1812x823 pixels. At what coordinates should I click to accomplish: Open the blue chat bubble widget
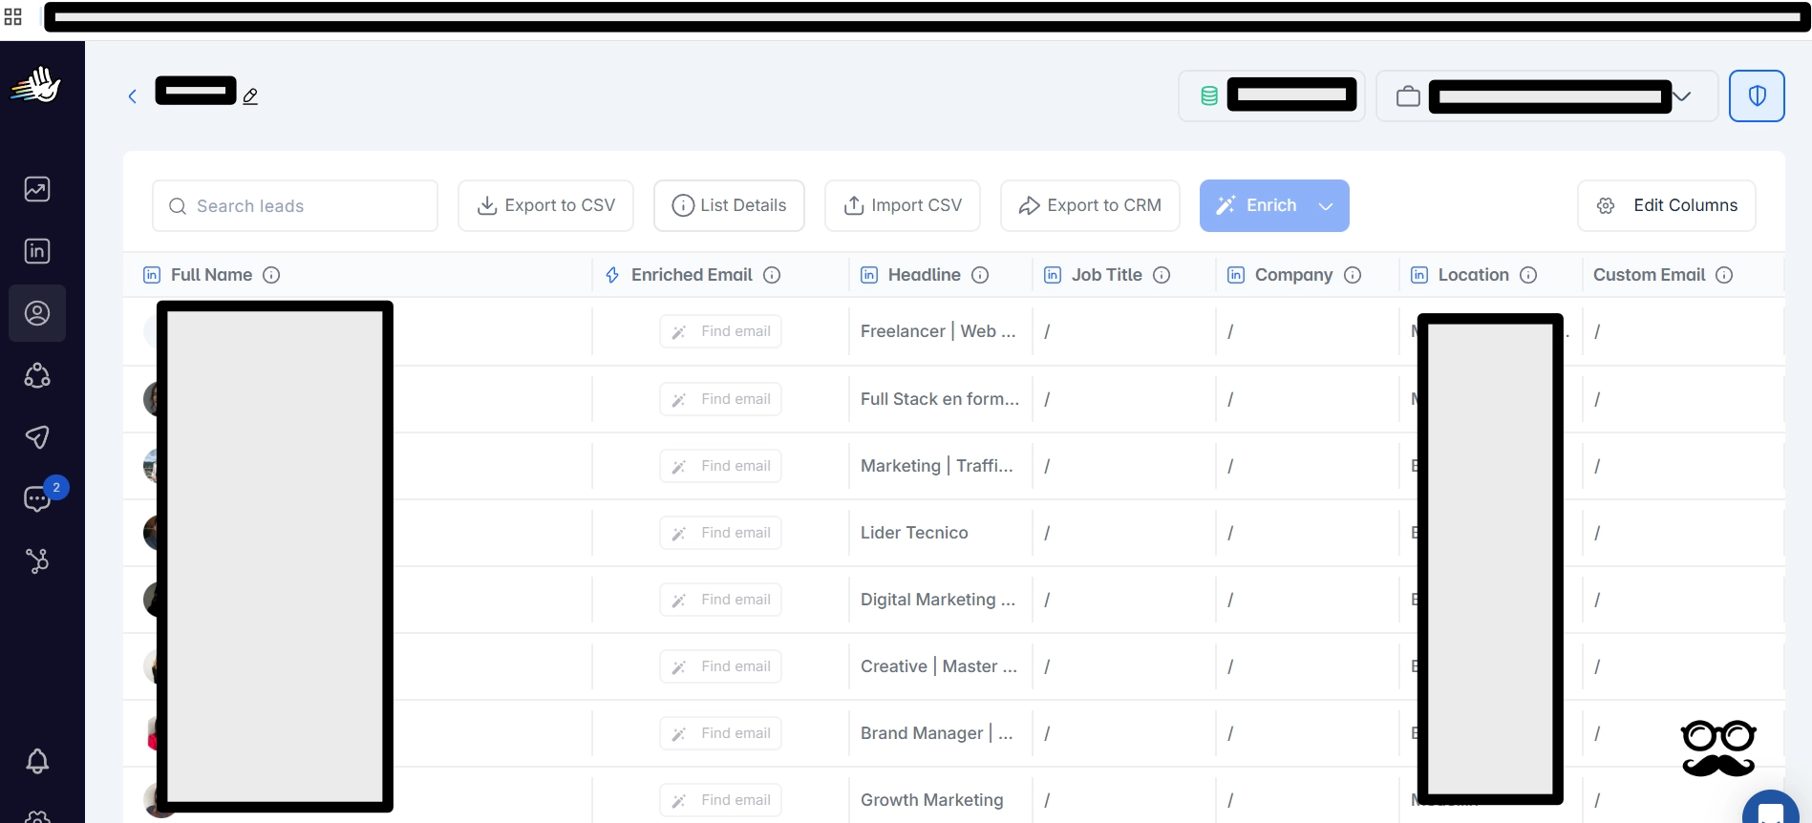click(x=1771, y=810)
